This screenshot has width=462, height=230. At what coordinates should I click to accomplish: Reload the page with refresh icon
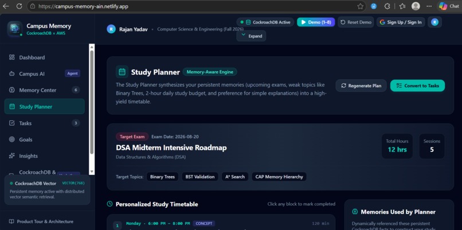pyautogui.click(x=19, y=6)
